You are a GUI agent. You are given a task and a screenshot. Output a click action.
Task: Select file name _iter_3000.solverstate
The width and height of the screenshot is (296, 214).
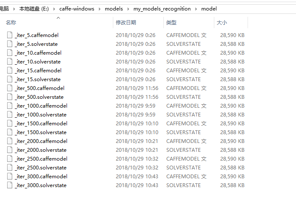pyautogui.click(x=41, y=185)
